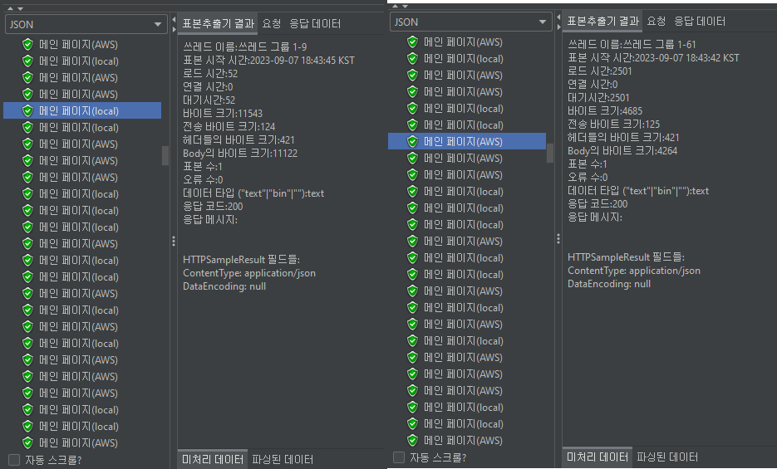Switch to 요청 tab in left panel
Screen dimensions: 777x469
point(272,23)
